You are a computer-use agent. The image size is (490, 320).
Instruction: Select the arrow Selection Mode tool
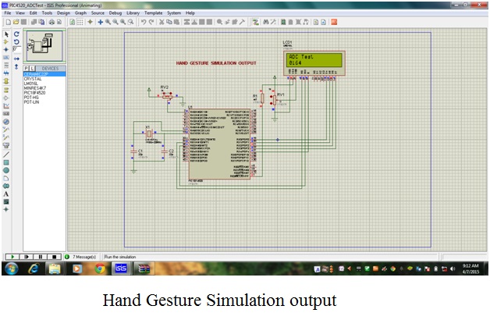[x=6, y=34]
